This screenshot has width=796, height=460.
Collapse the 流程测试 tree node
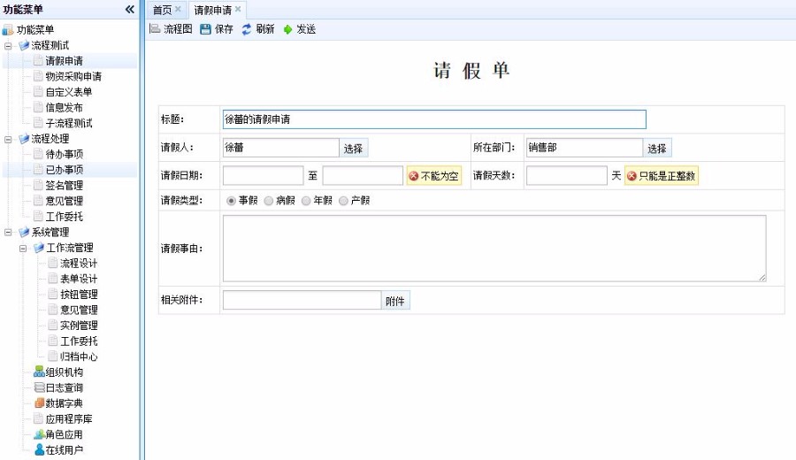8,46
